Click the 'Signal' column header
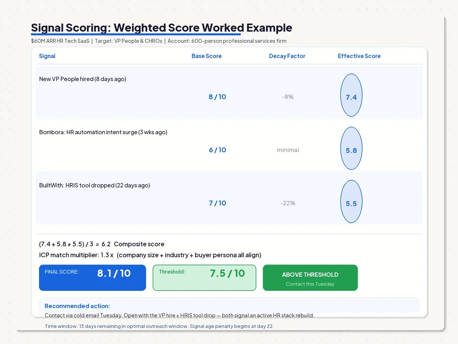 point(47,56)
